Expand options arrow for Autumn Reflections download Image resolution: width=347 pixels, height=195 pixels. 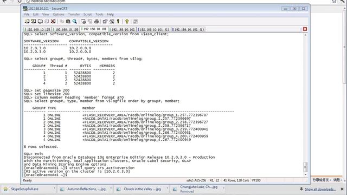[x=111, y=189]
